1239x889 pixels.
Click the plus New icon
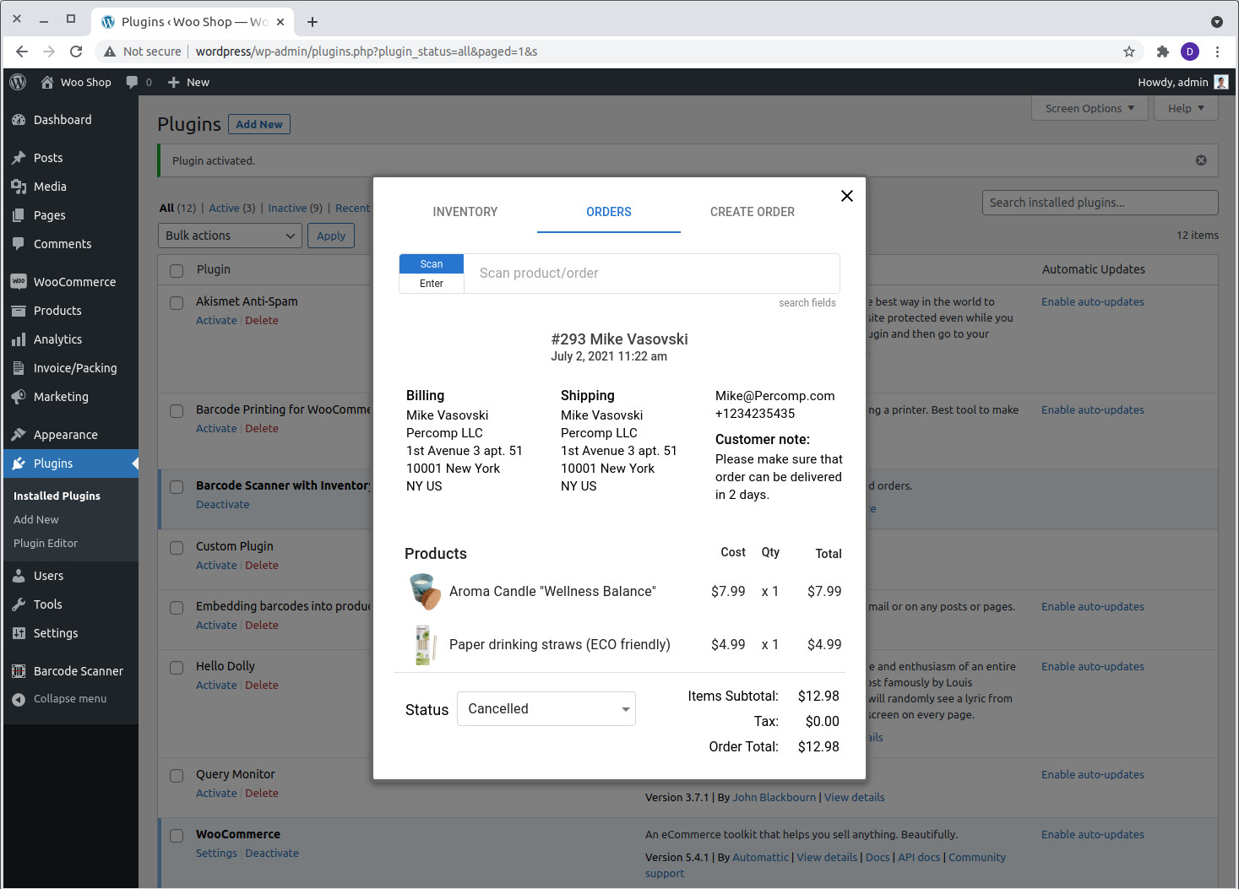[173, 82]
